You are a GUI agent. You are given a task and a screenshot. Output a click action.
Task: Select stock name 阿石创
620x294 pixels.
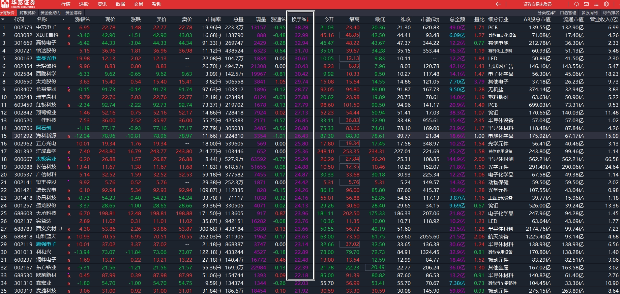pos(43,128)
